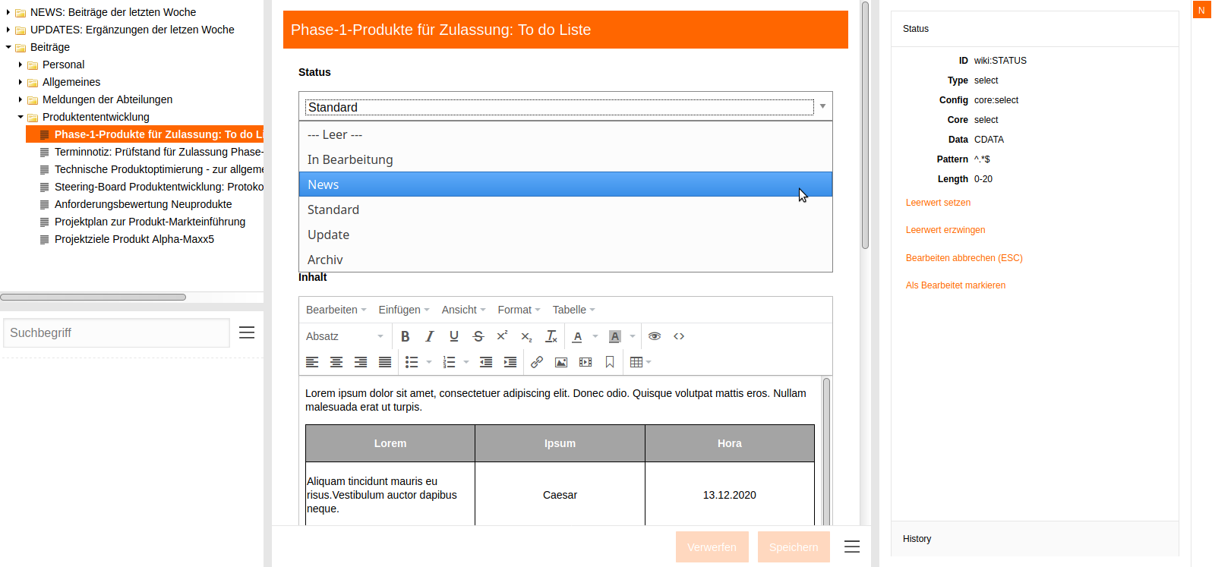
Task: Click the clear formatting icon
Action: [551, 336]
